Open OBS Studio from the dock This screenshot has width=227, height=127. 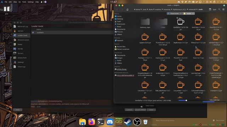[x=137, y=122]
